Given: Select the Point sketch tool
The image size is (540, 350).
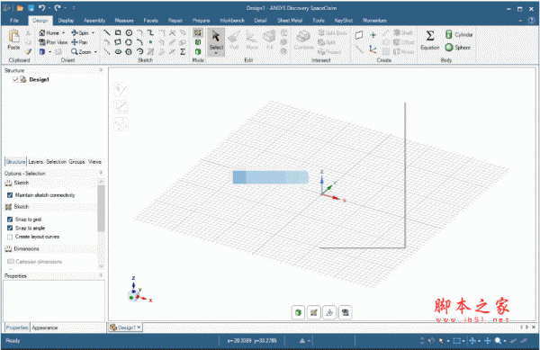Looking at the screenshot, I should click(150, 42).
